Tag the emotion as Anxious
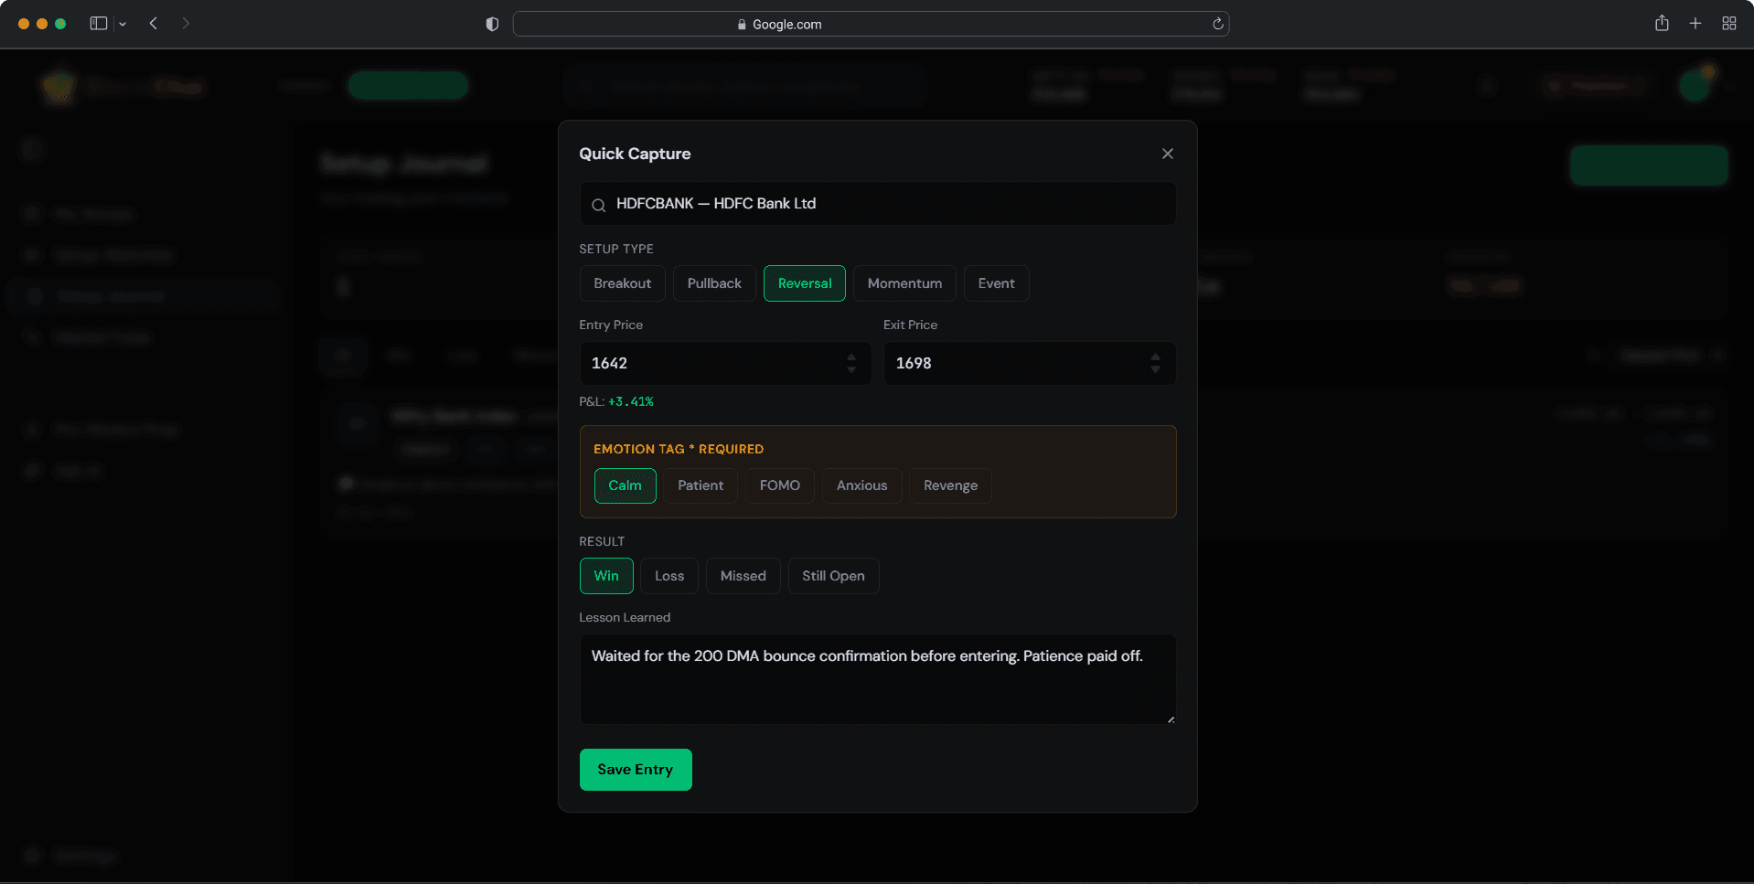Viewport: 1754px width, 884px height. (861, 485)
